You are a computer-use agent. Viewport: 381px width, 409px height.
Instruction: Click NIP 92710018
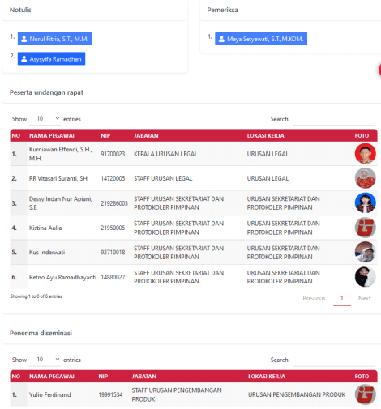[113, 252]
